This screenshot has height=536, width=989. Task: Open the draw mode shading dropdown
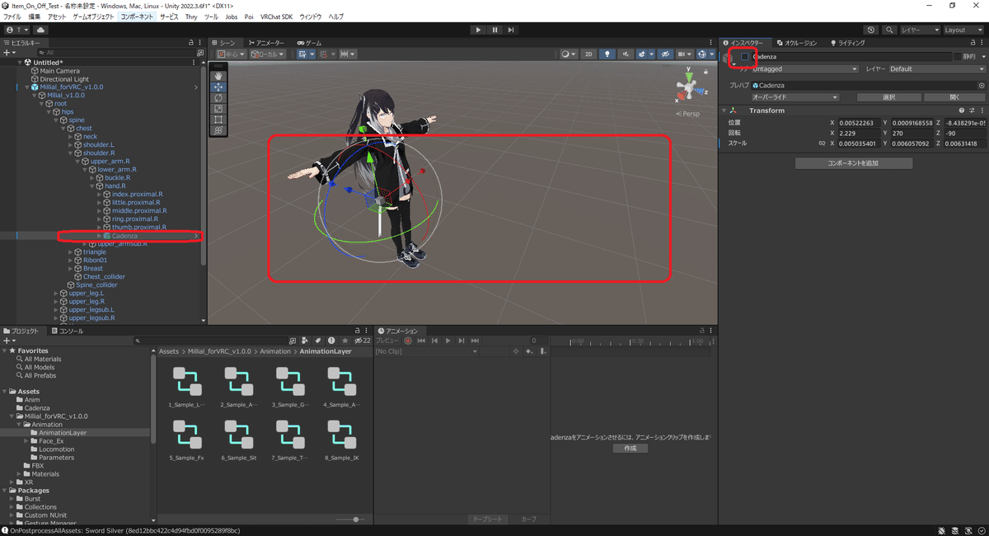568,54
